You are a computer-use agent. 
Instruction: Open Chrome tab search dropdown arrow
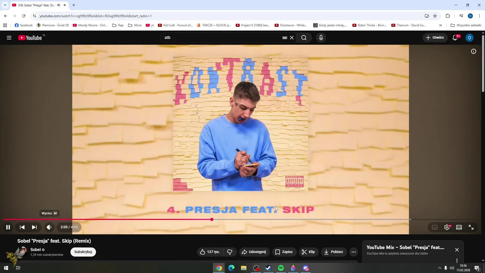(x=5, y=5)
